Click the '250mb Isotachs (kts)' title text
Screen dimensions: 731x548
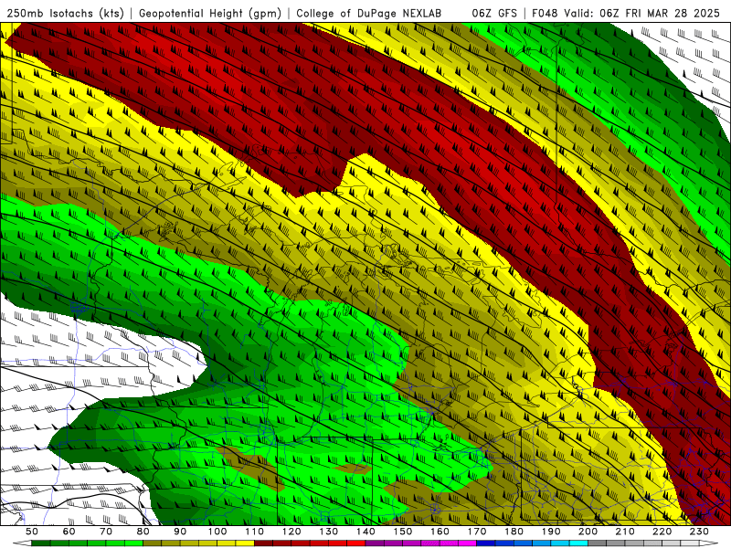(66, 14)
